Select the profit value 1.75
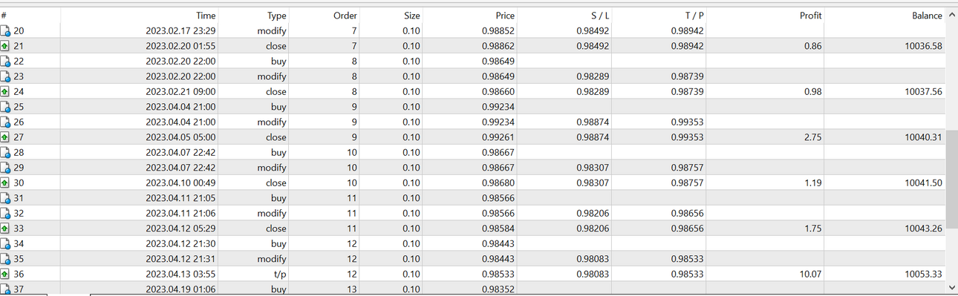 coord(812,228)
